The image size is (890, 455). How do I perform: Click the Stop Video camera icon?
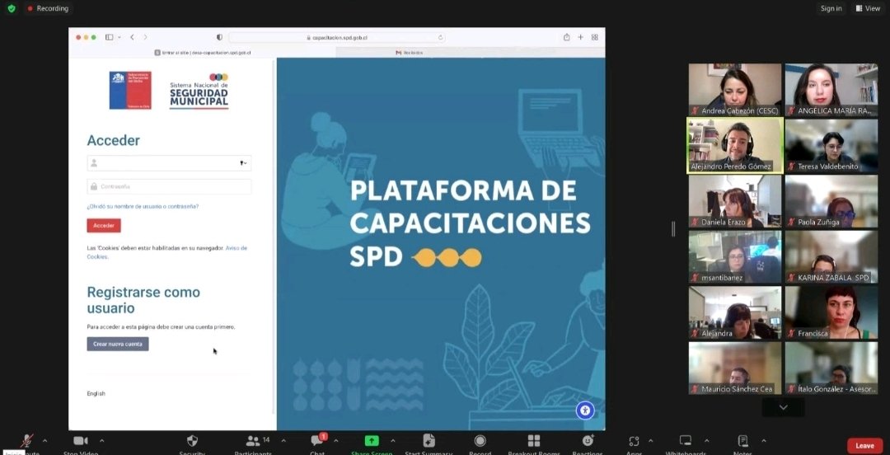click(x=81, y=441)
